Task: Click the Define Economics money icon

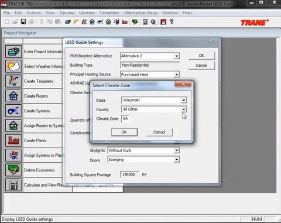Action: click(x=13, y=170)
